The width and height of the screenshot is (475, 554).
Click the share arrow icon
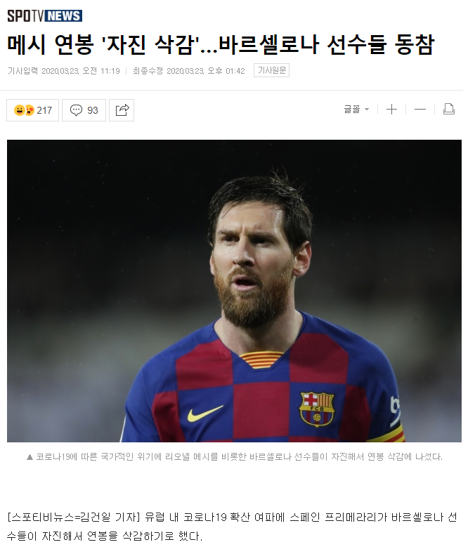(x=122, y=110)
